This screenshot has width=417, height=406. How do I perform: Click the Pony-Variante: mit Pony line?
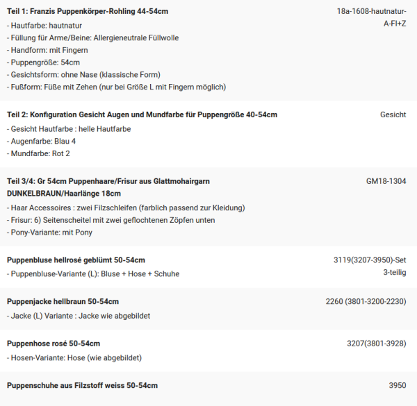pyautogui.click(x=49, y=232)
